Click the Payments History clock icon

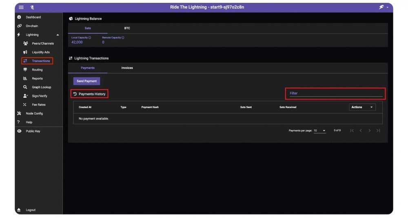pyautogui.click(x=75, y=94)
